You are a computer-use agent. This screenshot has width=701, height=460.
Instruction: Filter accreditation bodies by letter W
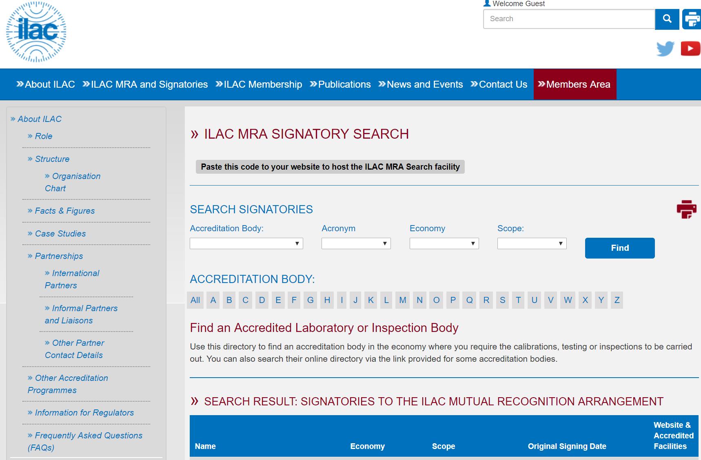coord(568,300)
